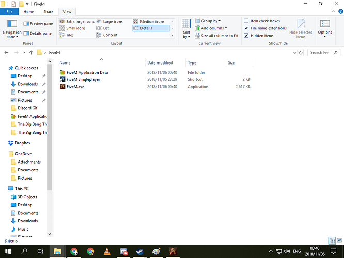Image resolution: width=344 pixels, height=258 pixels.
Task: Toggle the Details pane
Action: click(x=37, y=34)
